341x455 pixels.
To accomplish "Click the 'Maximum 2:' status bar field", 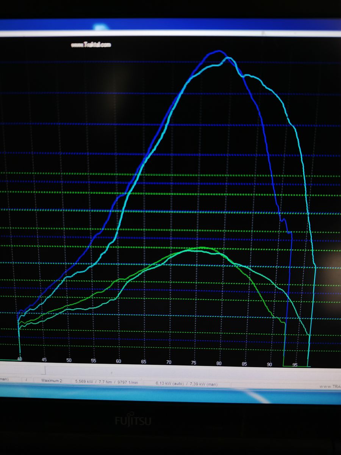I will [52, 380].
